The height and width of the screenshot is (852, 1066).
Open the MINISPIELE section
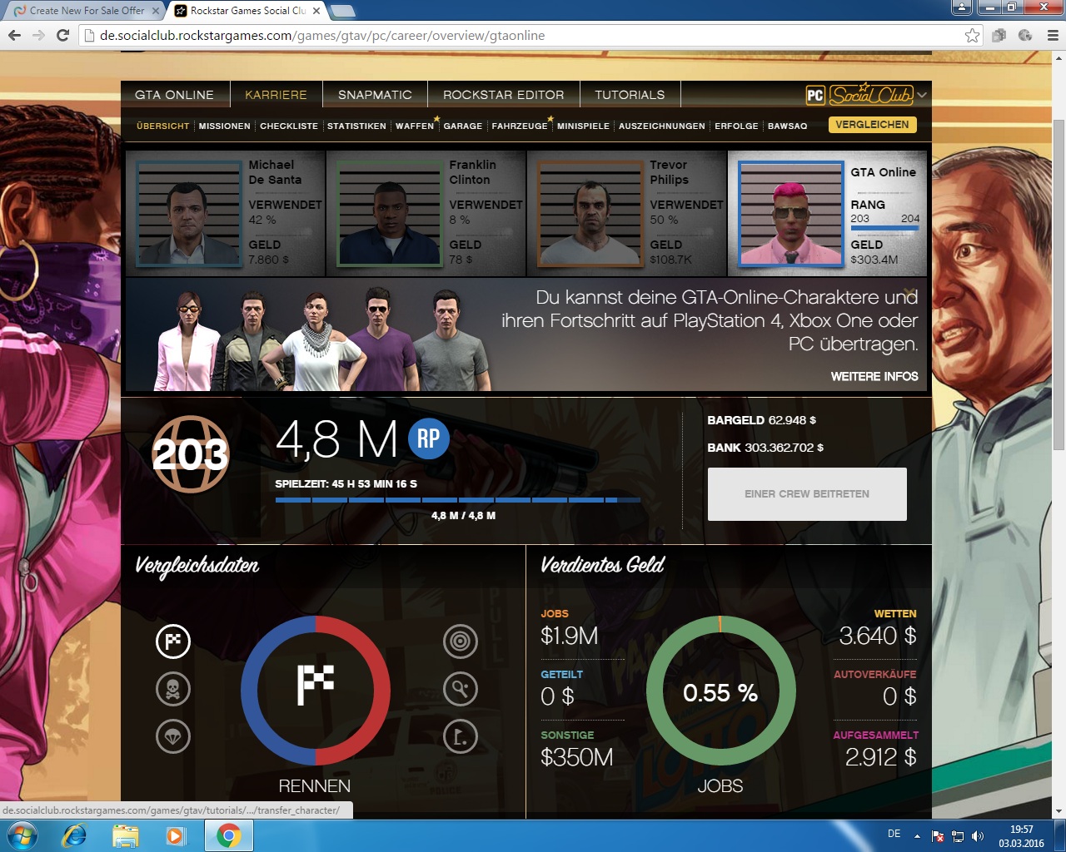click(583, 126)
